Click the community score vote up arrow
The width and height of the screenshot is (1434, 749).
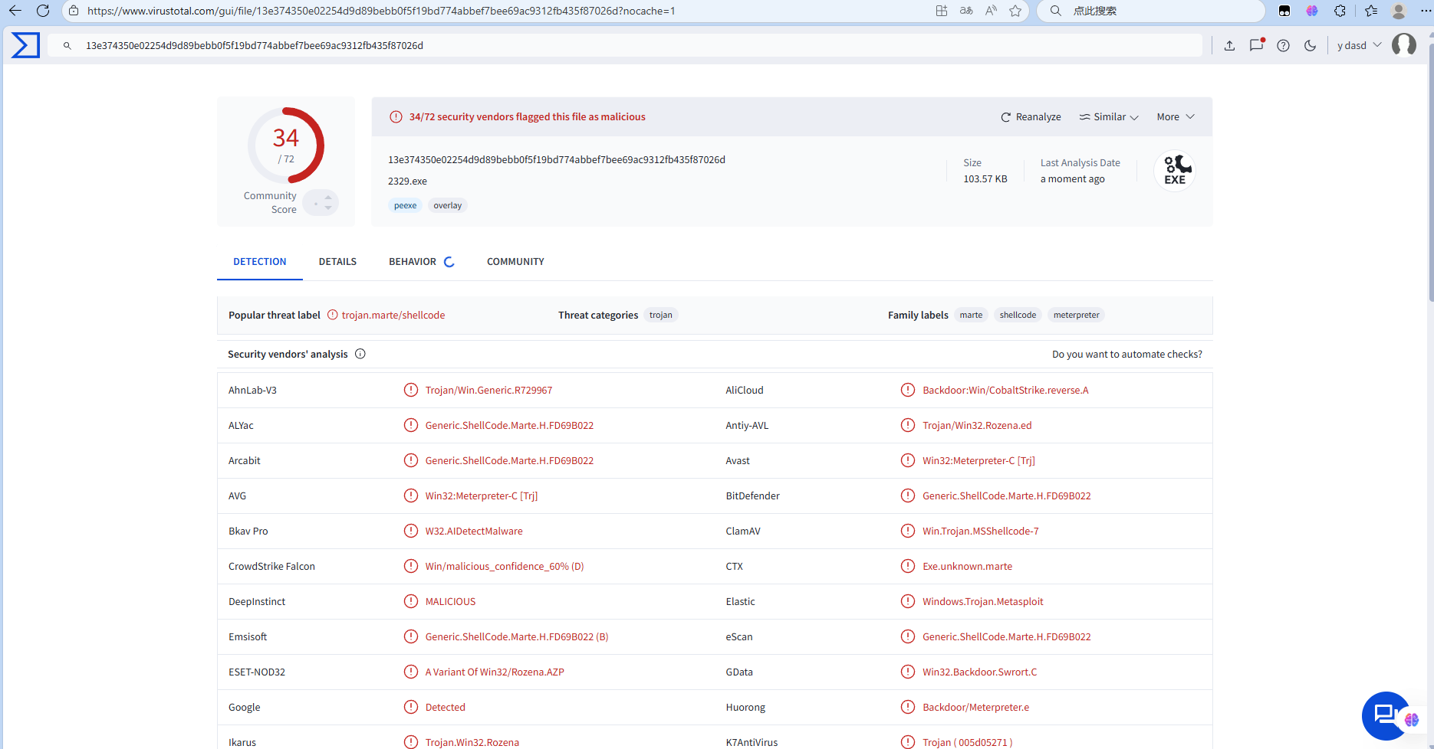pos(328,198)
